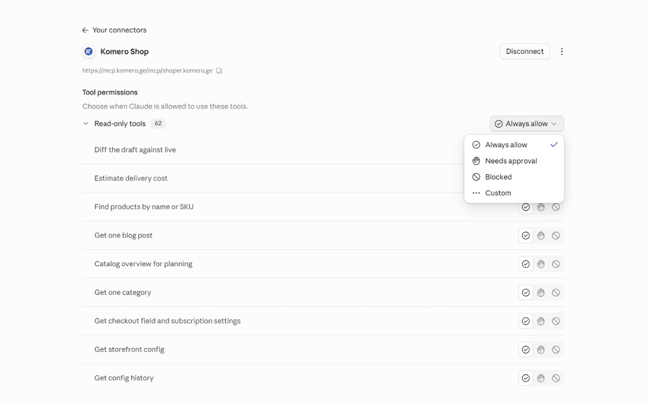This screenshot has height=405, width=648.
Task: Block the Get storefront config tool
Action: coord(556,349)
